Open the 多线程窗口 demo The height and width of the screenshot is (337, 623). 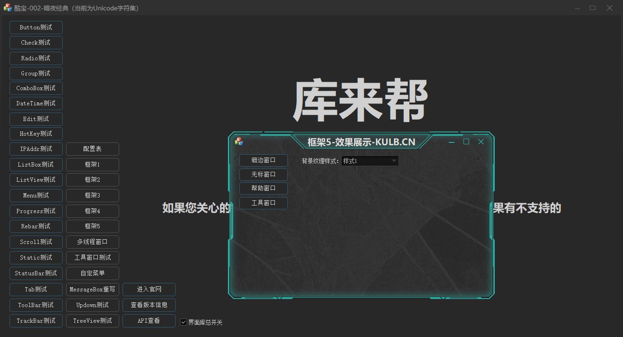(93, 242)
